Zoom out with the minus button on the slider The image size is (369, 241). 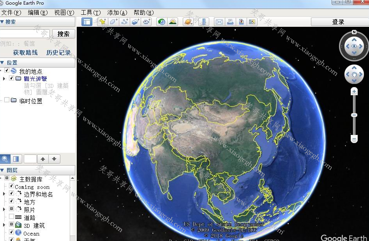click(354, 139)
